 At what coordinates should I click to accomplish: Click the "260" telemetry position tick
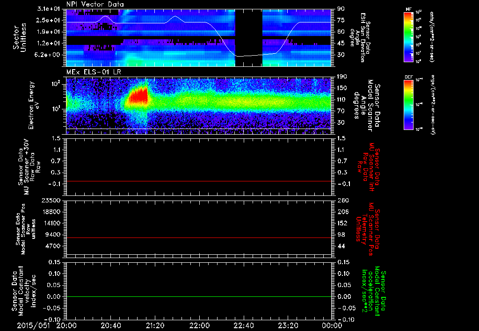coord(342,201)
